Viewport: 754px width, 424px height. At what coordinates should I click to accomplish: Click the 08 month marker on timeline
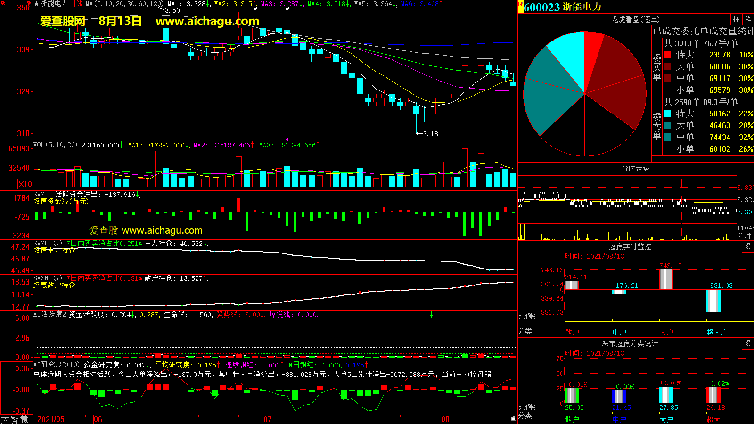click(445, 419)
